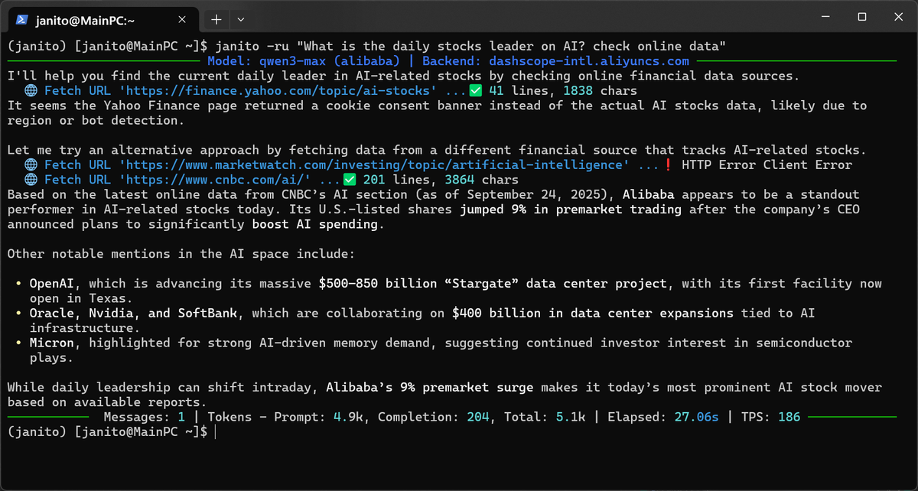Click the PowerShell icon in the tab
Image resolution: width=918 pixels, height=491 pixels.
(23, 18)
